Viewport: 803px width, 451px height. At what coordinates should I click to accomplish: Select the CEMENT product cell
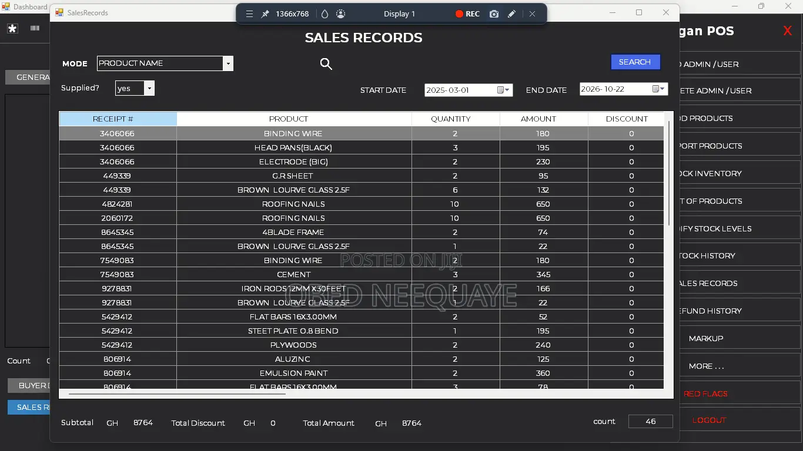294,274
